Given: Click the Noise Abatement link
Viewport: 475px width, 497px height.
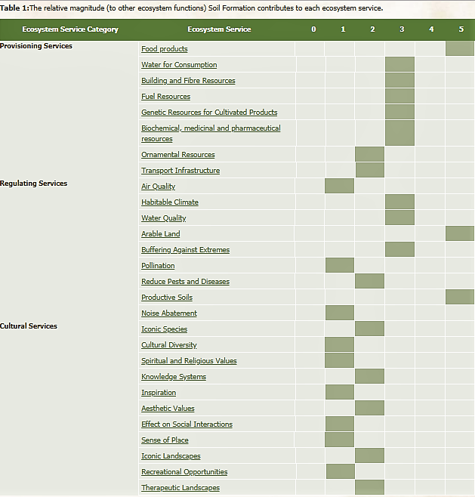Looking at the screenshot, I should (169, 313).
